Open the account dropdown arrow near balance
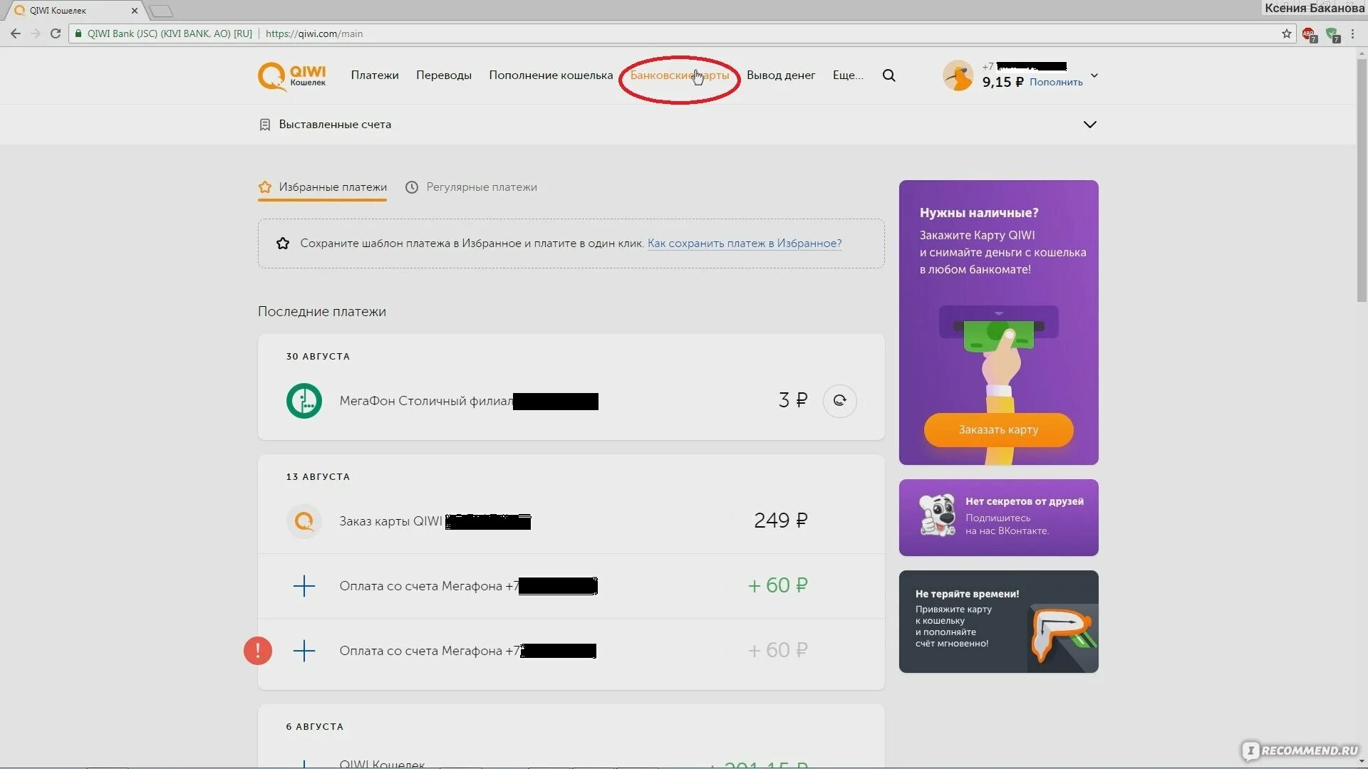 [x=1094, y=75]
